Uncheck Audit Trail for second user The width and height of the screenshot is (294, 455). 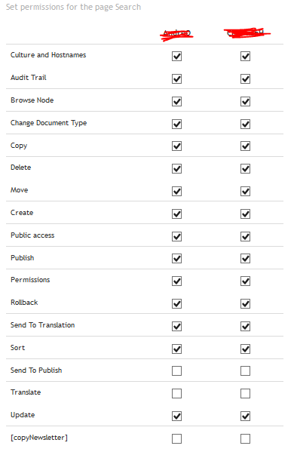pos(245,78)
